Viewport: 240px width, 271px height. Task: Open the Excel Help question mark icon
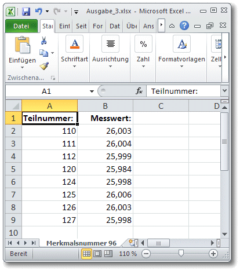click(184, 25)
